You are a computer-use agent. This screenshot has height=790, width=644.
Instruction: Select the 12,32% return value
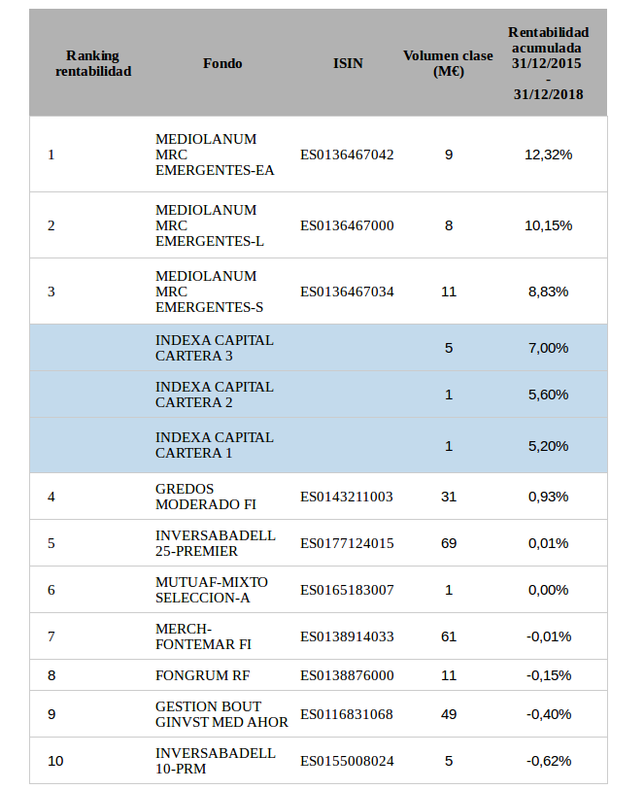click(x=548, y=155)
